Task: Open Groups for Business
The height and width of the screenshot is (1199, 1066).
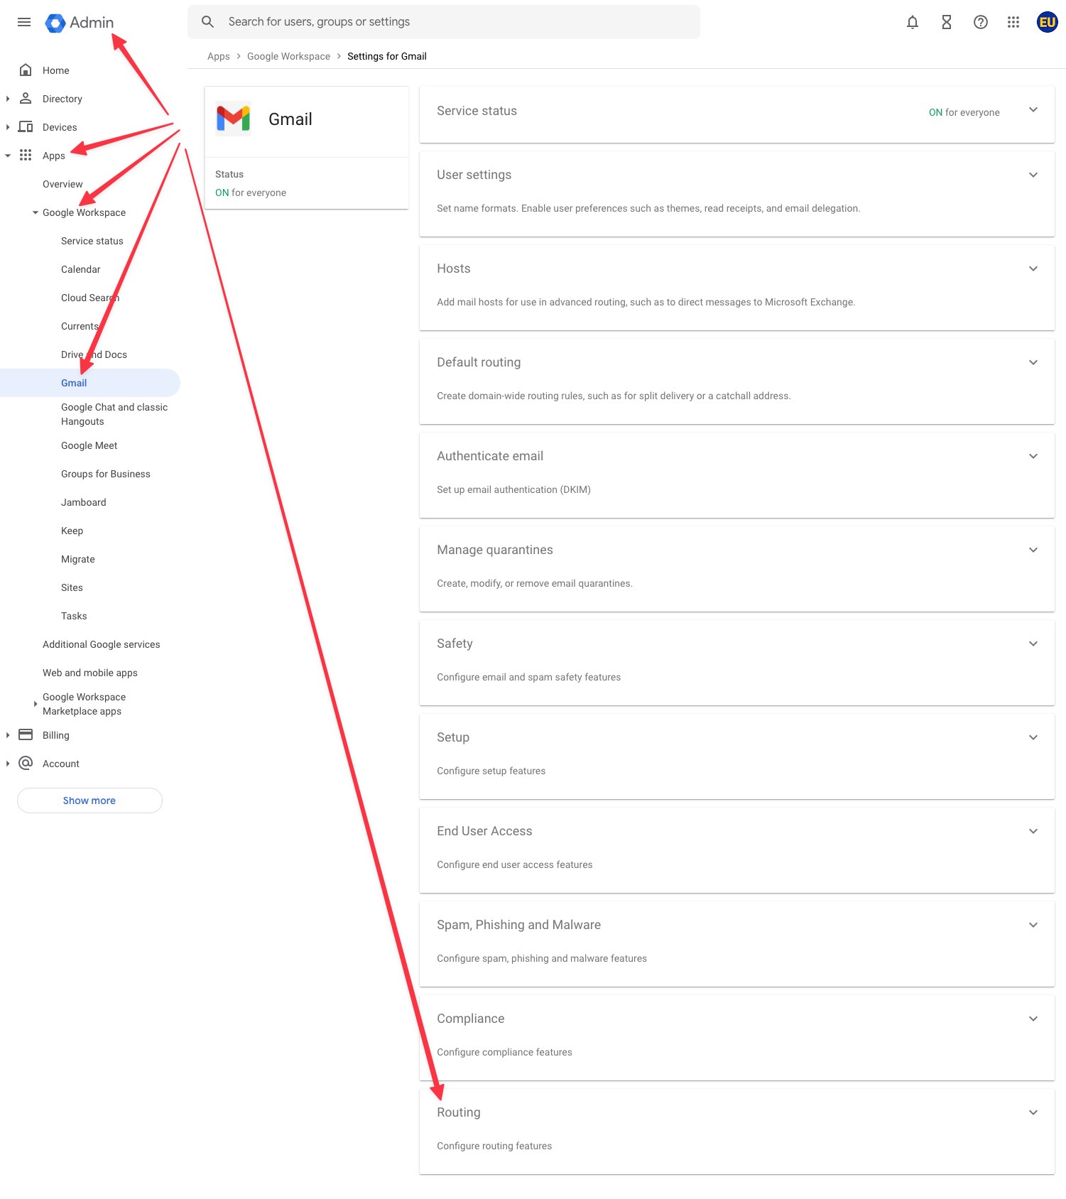Action: point(106,474)
